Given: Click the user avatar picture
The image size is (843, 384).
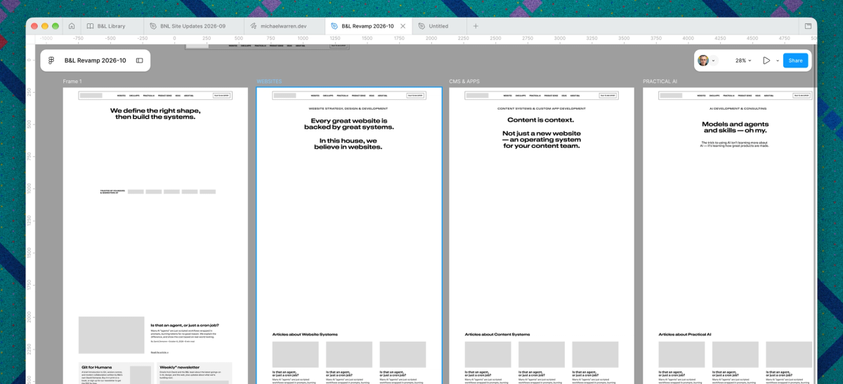Looking at the screenshot, I should coord(703,60).
